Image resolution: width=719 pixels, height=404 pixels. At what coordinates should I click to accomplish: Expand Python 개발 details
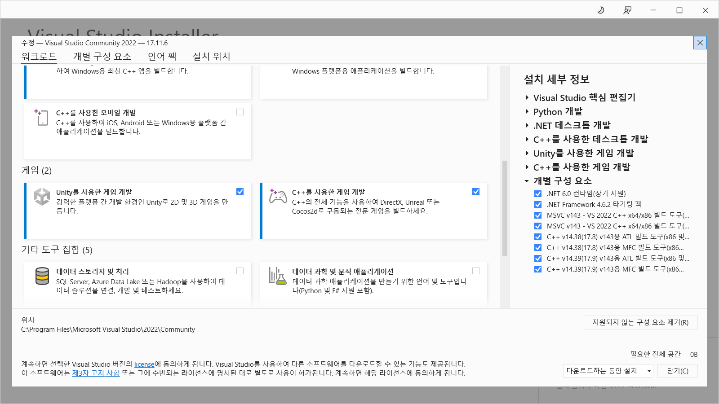pos(527,112)
